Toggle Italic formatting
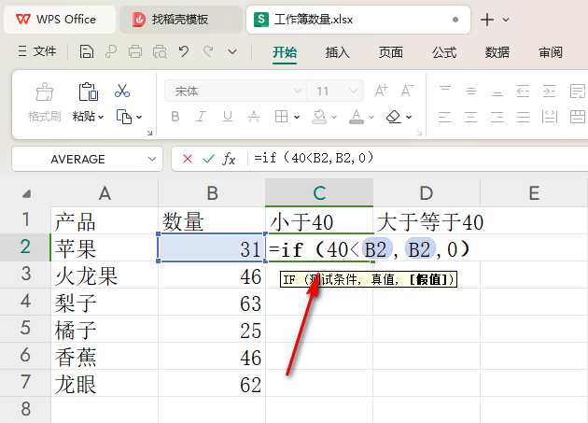This screenshot has width=588, height=423. (x=202, y=117)
